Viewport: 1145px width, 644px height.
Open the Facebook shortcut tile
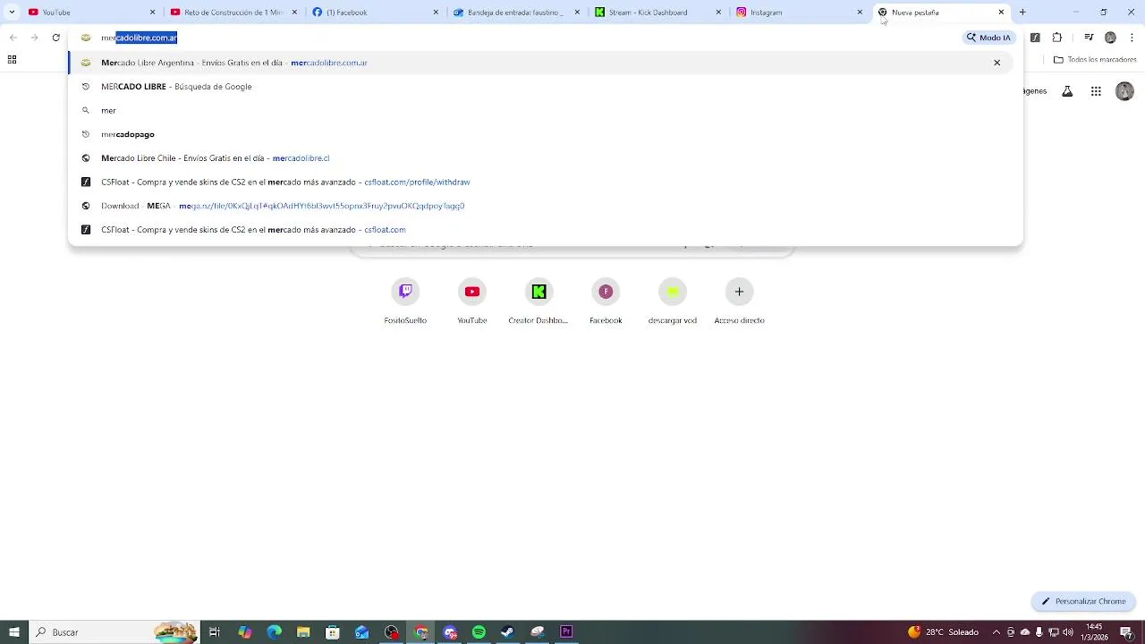[606, 301]
